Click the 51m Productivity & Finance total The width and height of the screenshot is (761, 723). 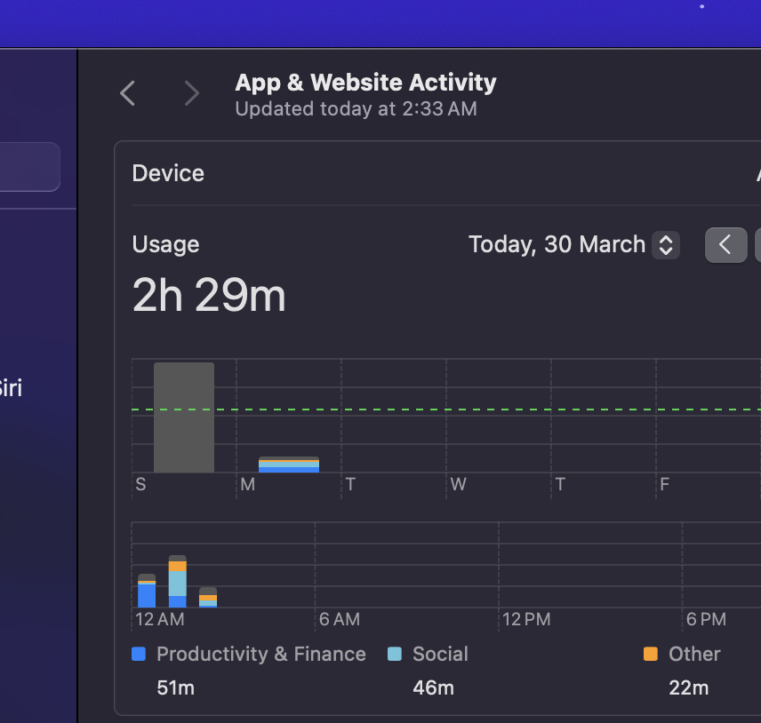tap(173, 687)
